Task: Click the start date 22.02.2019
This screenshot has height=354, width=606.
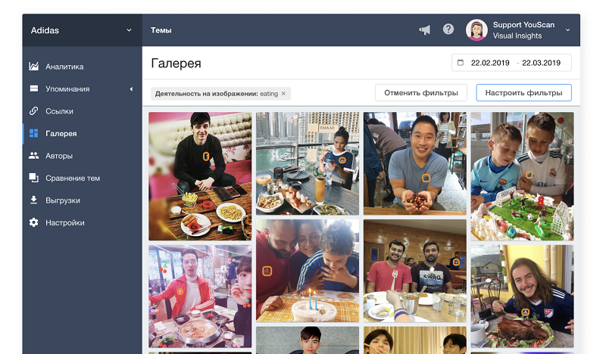Action: coord(490,63)
